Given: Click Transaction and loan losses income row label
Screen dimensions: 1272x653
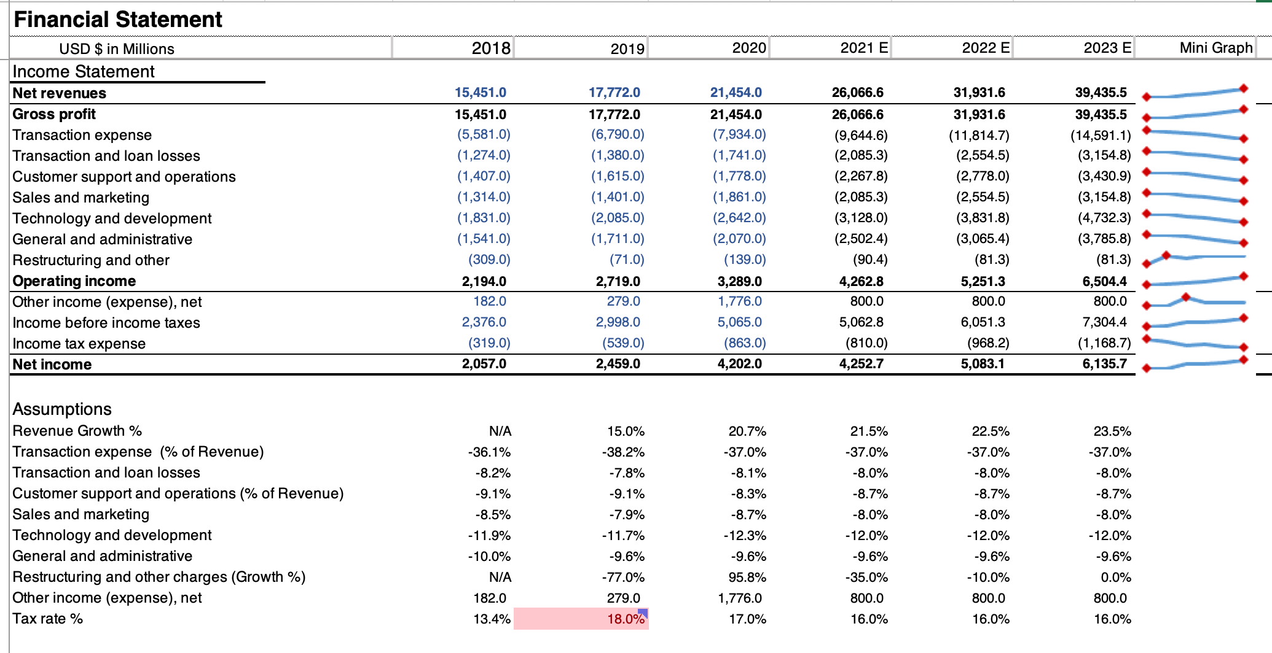Looking at the screenshot, I should click(106, 156).
